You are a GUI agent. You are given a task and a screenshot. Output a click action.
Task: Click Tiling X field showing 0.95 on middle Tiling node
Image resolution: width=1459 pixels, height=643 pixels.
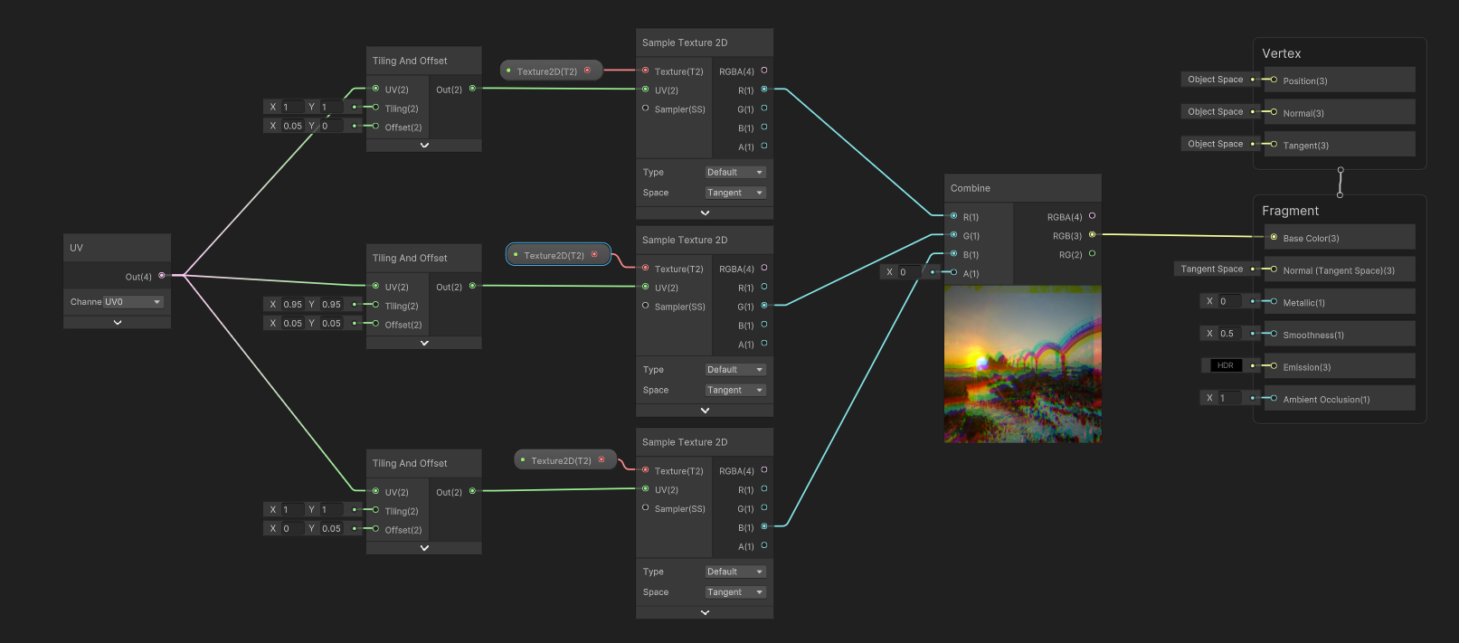[293, 304]
